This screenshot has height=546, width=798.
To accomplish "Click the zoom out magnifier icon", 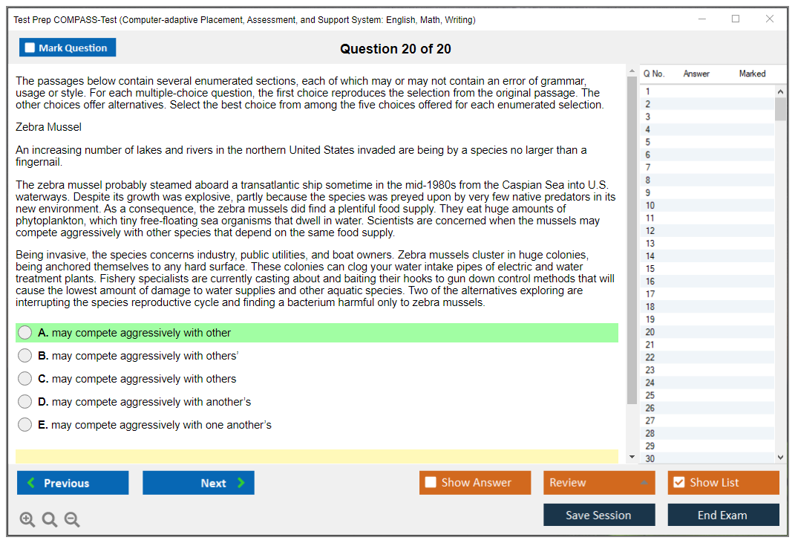I will [72, 519].
